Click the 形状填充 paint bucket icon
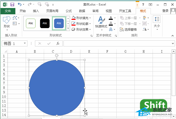 (74, 18)
